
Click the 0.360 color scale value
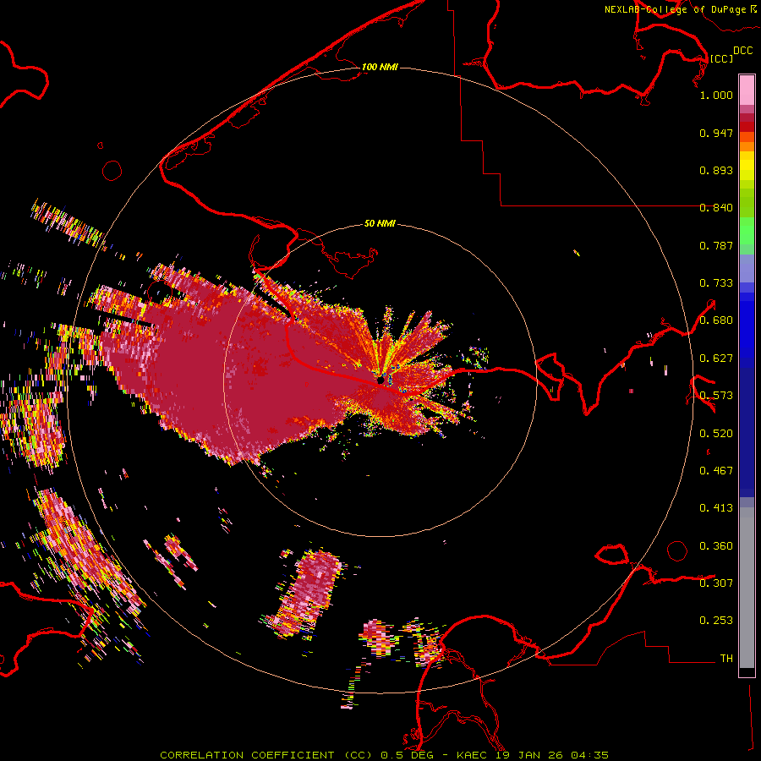(716, 546)
